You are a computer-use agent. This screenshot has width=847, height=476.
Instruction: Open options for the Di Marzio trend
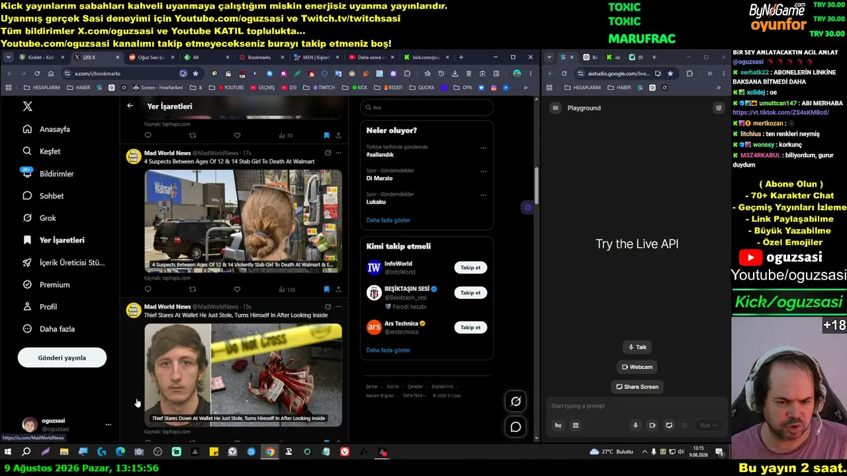(483, 172)
